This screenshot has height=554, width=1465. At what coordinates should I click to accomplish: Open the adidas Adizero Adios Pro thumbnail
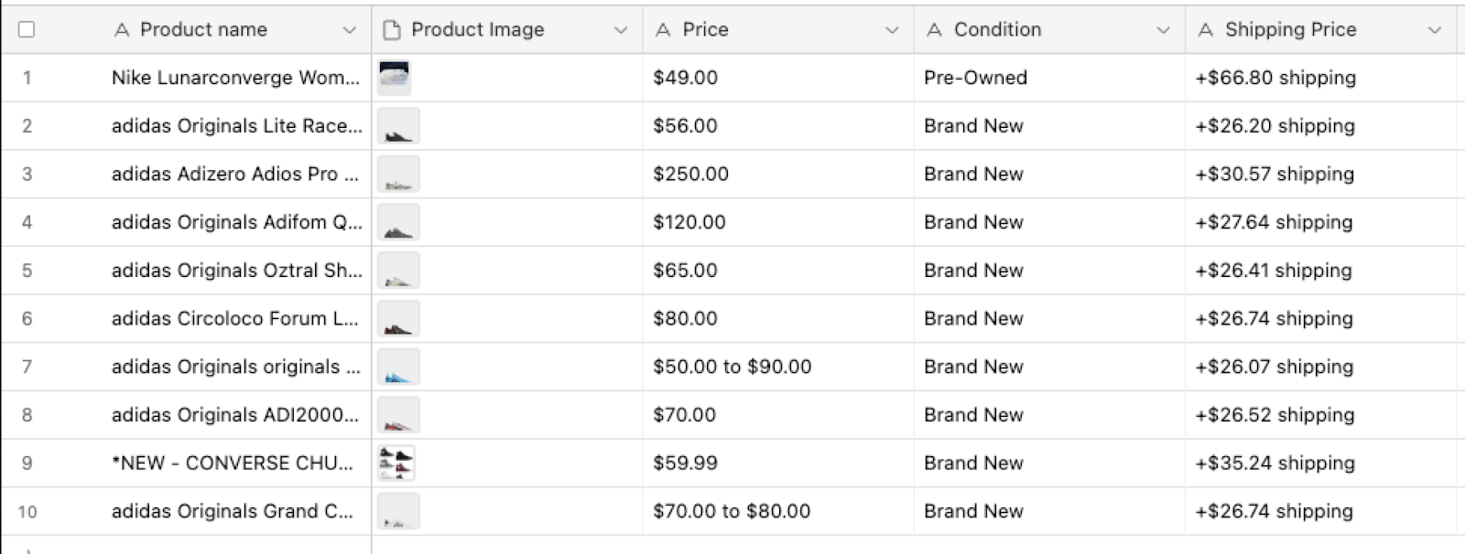398,174
